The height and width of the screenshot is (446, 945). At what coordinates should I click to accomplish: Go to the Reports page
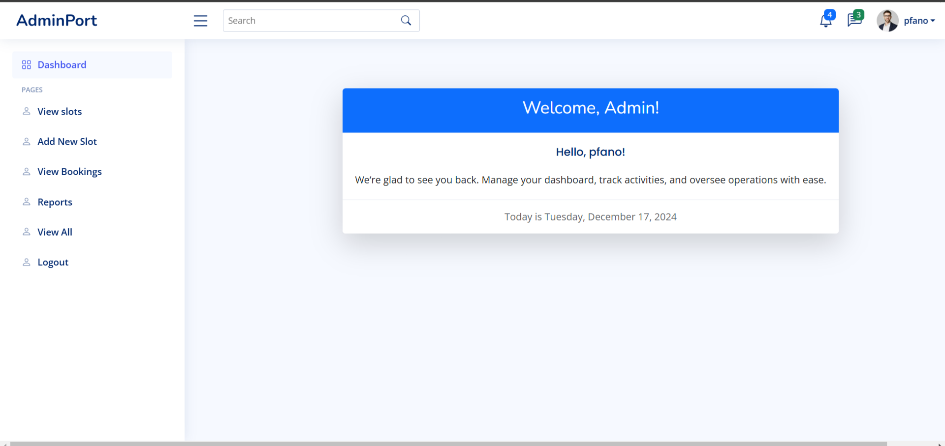55,202
